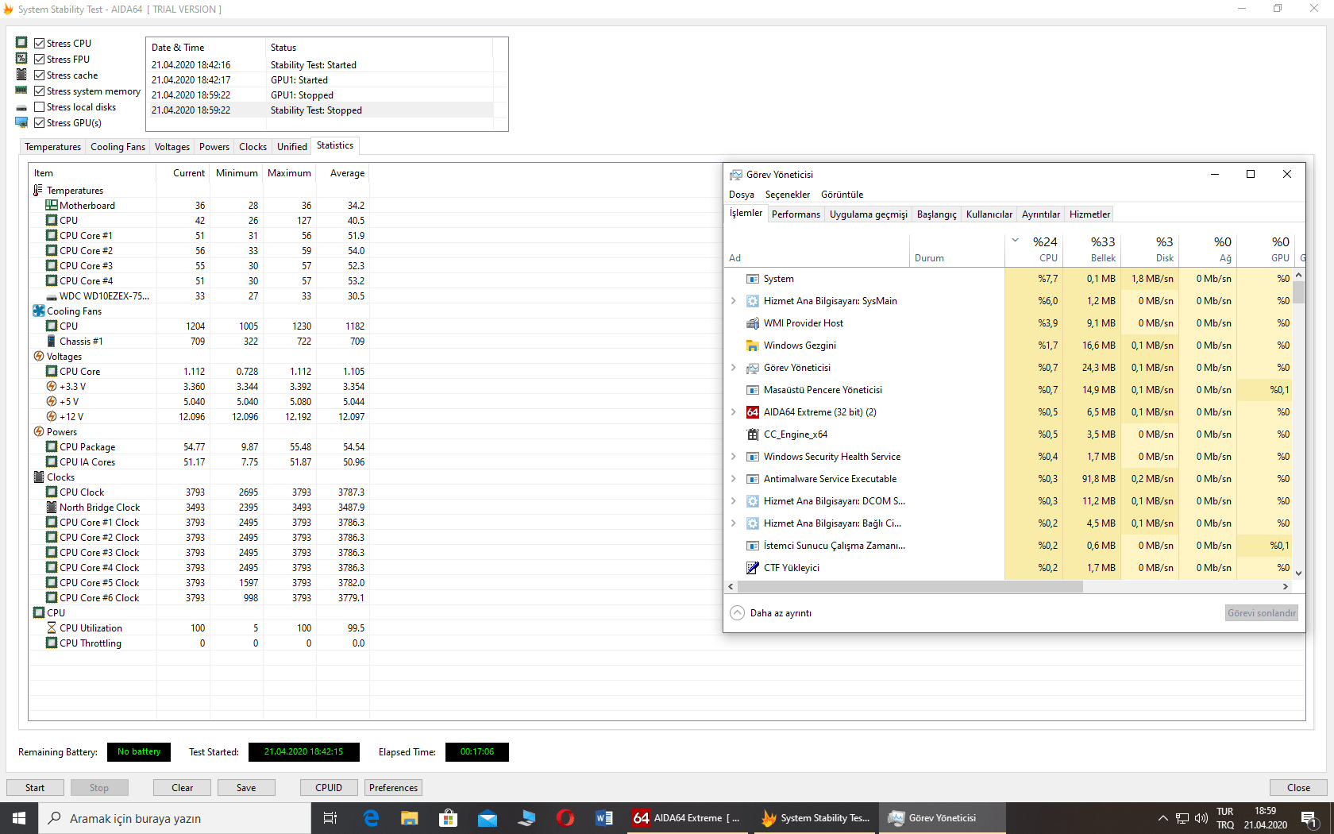Open the CPUID panel button
This screenshot has height=834, width=1334.
(x=329, y=788)
